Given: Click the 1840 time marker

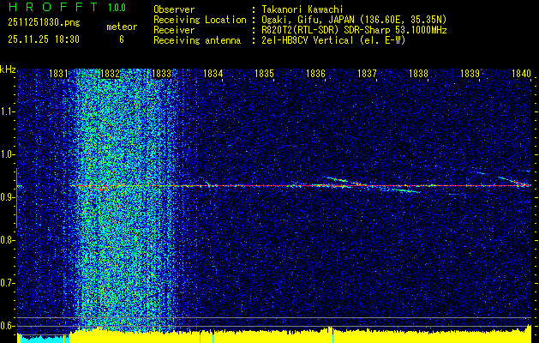Looking at the screenshot, I should (x=522, y=73).
